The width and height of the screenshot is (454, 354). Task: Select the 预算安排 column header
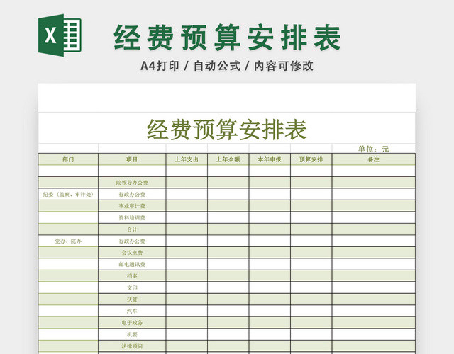pos(311,159)
